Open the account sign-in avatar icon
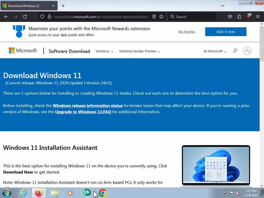The height and width of the screenshot is (198, 264). click(247, 51)
